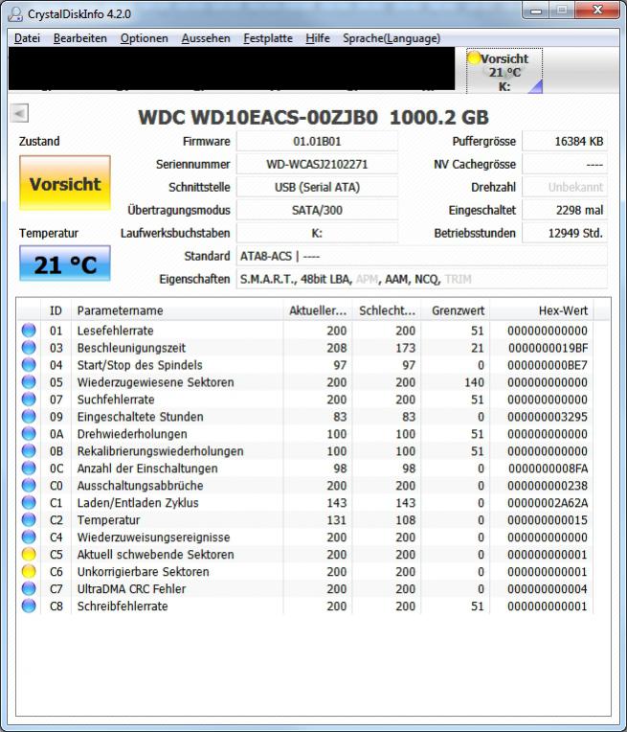This screenshot has height=732, width=627.
Task: Click the Aktueller... column header
Action: click(x=318, y=310)
